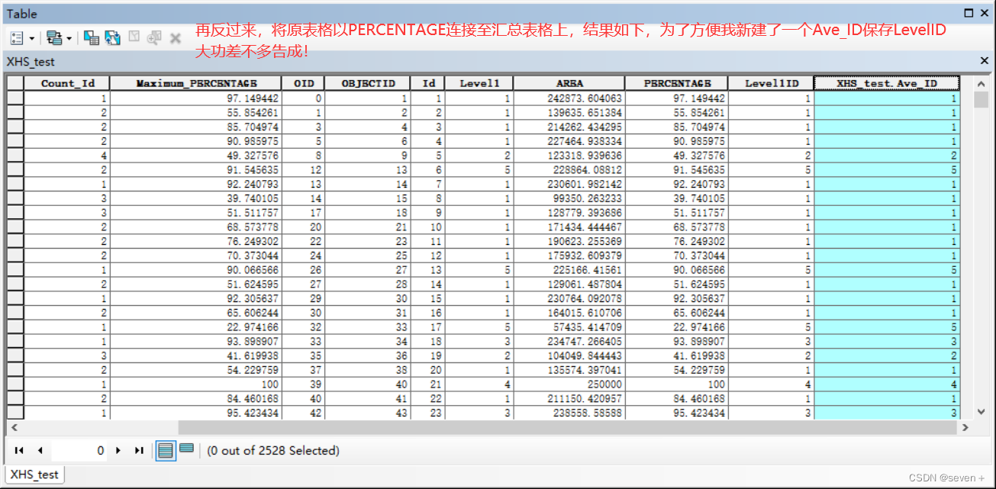This screenshot has height=489, width=996.
Task: Click the Switch Selection icon
Action: [113, 37]
